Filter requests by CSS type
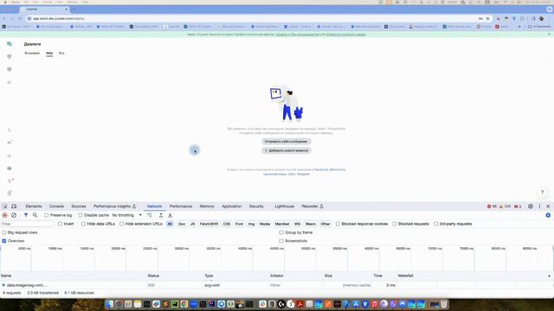Image resolution: width=554 pixels, height=311 pixels. [x=227, y=224]
